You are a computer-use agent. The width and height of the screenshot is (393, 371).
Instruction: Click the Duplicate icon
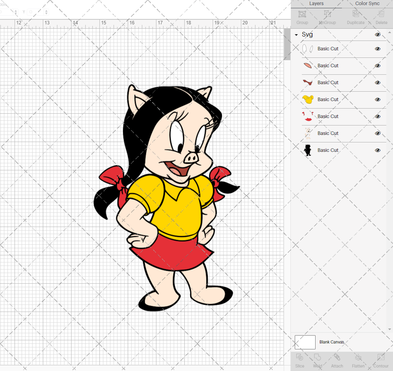356,14
